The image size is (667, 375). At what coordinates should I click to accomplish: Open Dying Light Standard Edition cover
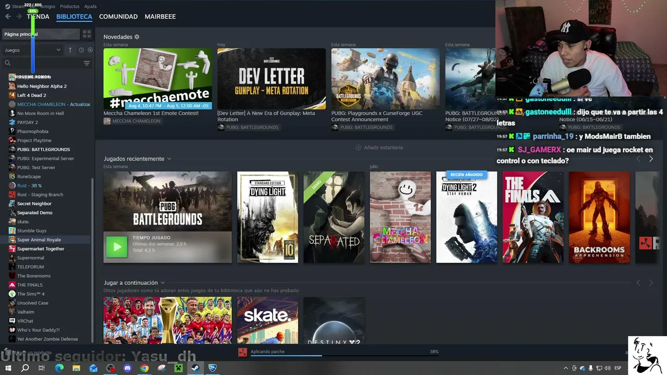click(x=267, y=217)
